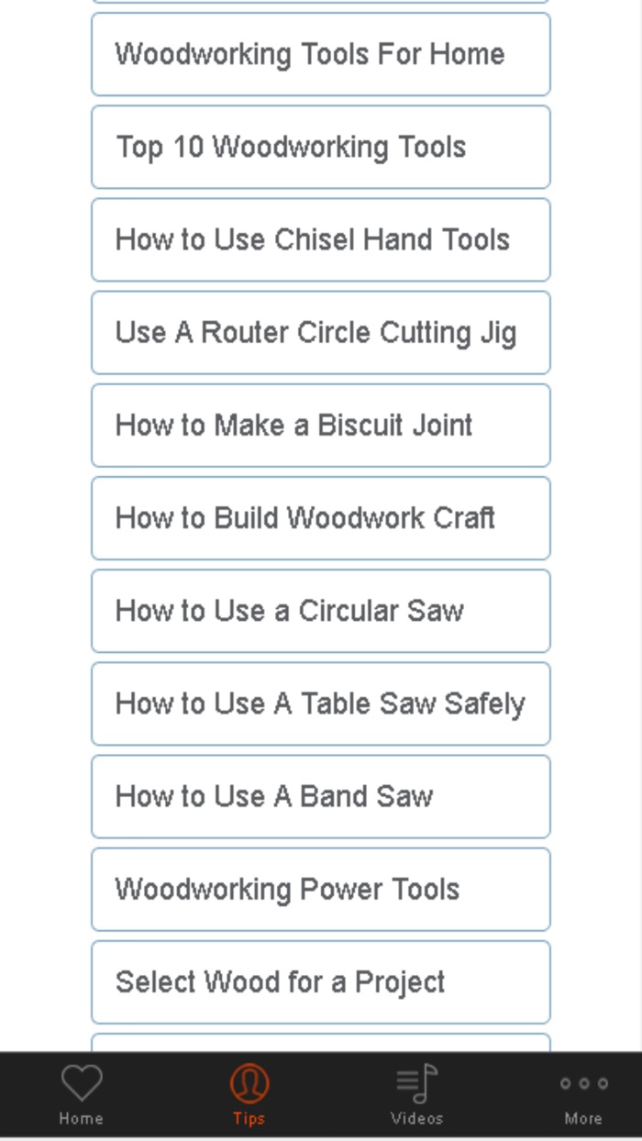Open How to Use Chisel Hand Tools

[x=321, y=239]
